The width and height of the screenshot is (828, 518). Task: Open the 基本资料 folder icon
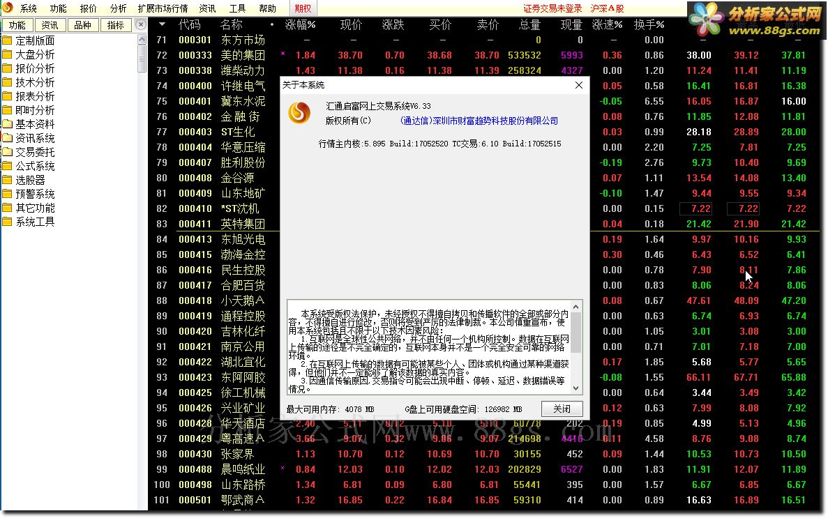(7, 124)
